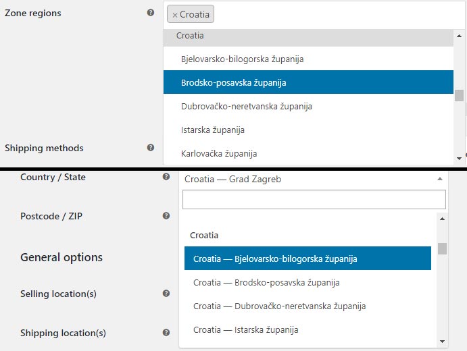The image size is (467, 351).
Task: Type in the country search field
Action: [314, 199]
